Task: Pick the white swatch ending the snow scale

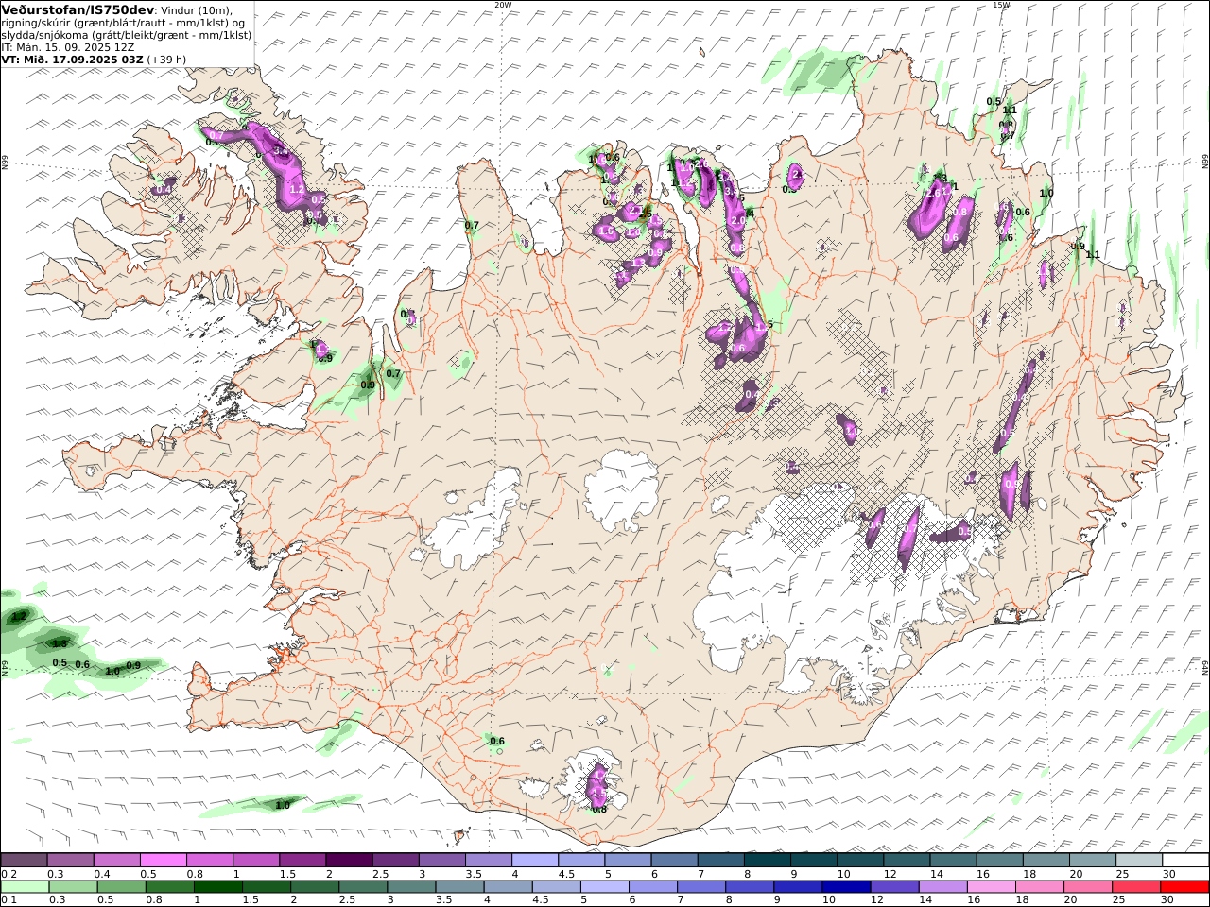Action: click(1185, 860)
